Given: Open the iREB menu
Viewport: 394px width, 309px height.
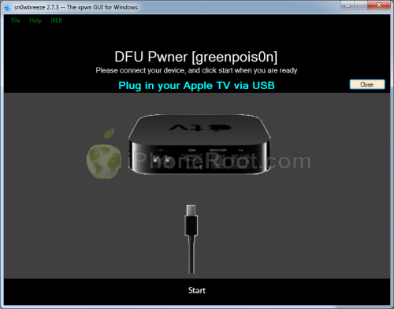Looking at the screenshot, I should pos(56,20).
